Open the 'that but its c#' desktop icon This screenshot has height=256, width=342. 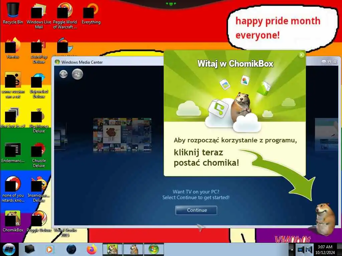[13, 118]
